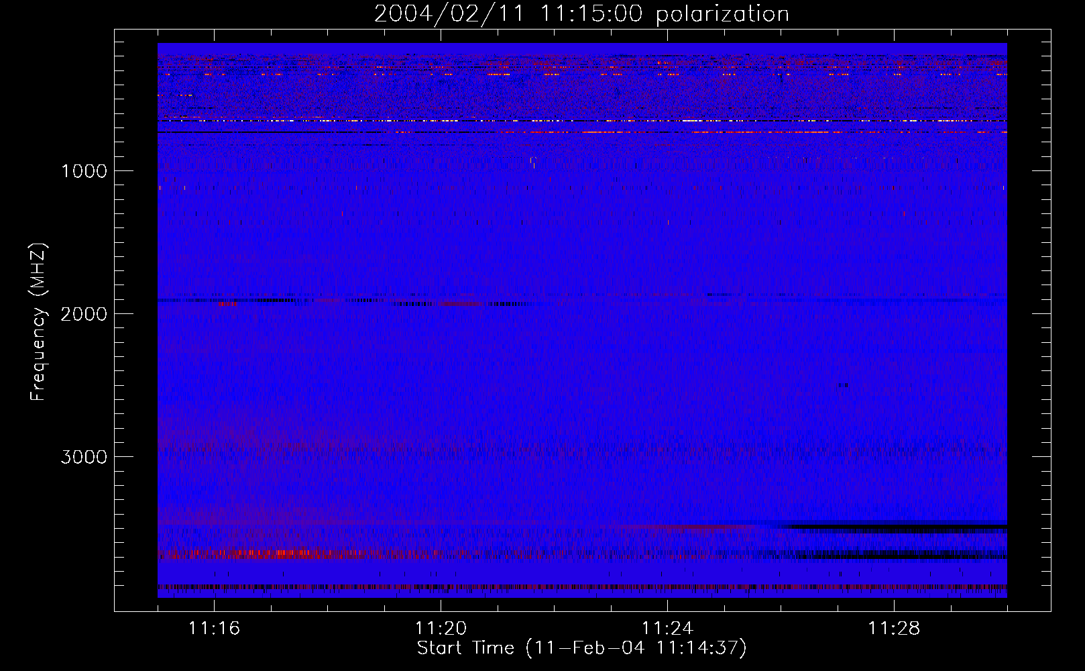Select the 11:20 time tick label
This screenshot has height=671, width=1085.
pos(441,628)
